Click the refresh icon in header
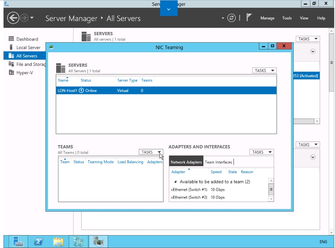 point(232,18)
